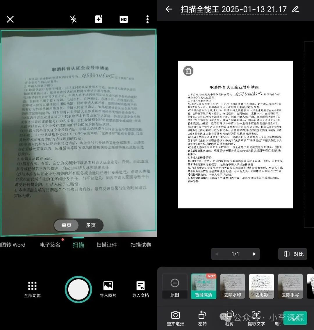Confirm with the green checkmark button
Image resolution: width=314 pixels, height=330 pixels.
pos(295,318)
